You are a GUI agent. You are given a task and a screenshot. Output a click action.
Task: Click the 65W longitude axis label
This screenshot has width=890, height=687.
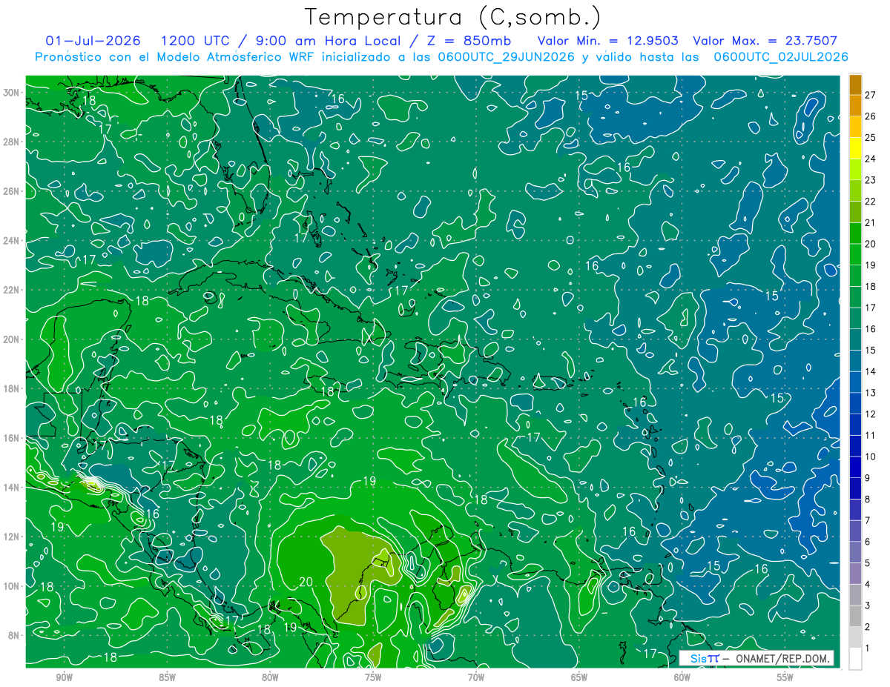[579, 677]
